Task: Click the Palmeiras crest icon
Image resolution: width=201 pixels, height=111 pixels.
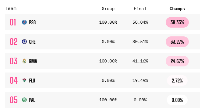Action: [x=24, y=100]
